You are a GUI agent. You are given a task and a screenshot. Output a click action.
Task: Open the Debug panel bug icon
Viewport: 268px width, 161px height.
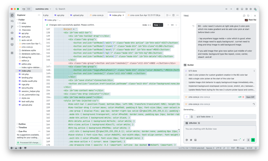click(12, 39)
